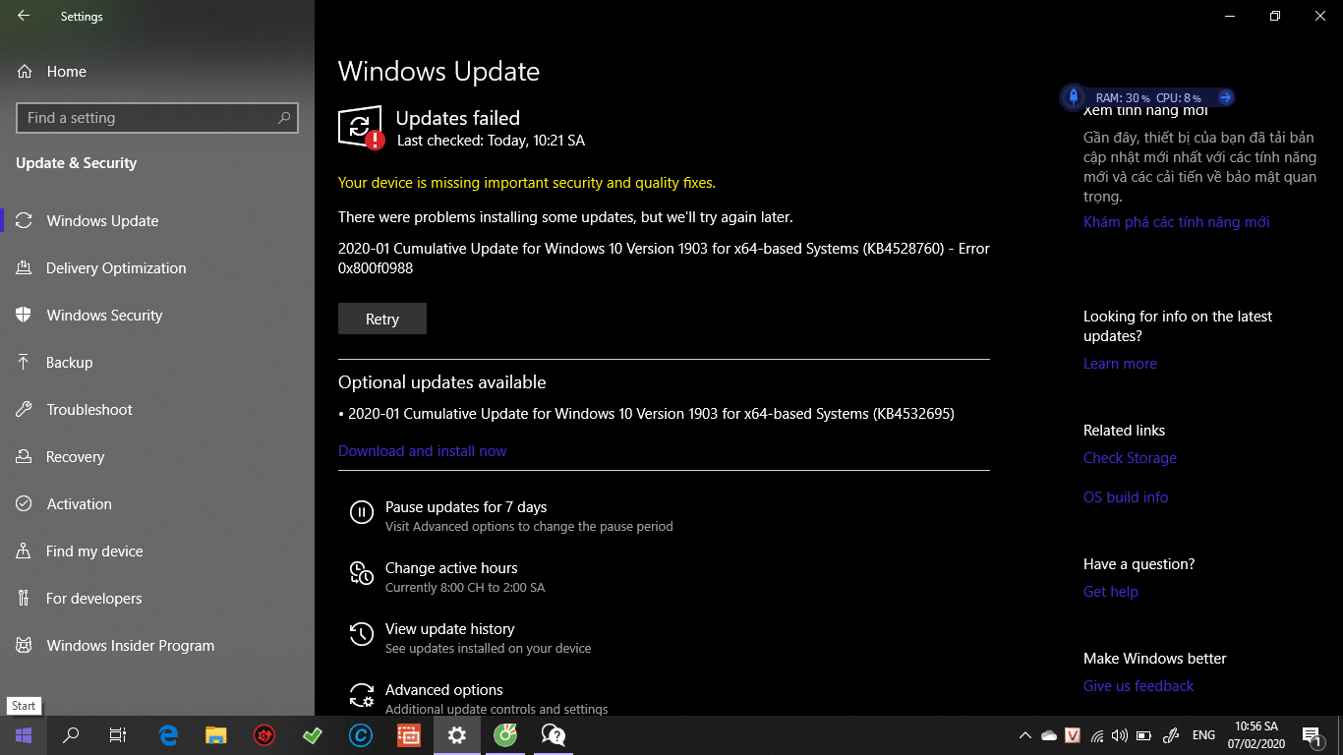This screenshot has height=755, width=1343.
Task: Click the KB4528760 error message text
Action: tap(664, 258)
